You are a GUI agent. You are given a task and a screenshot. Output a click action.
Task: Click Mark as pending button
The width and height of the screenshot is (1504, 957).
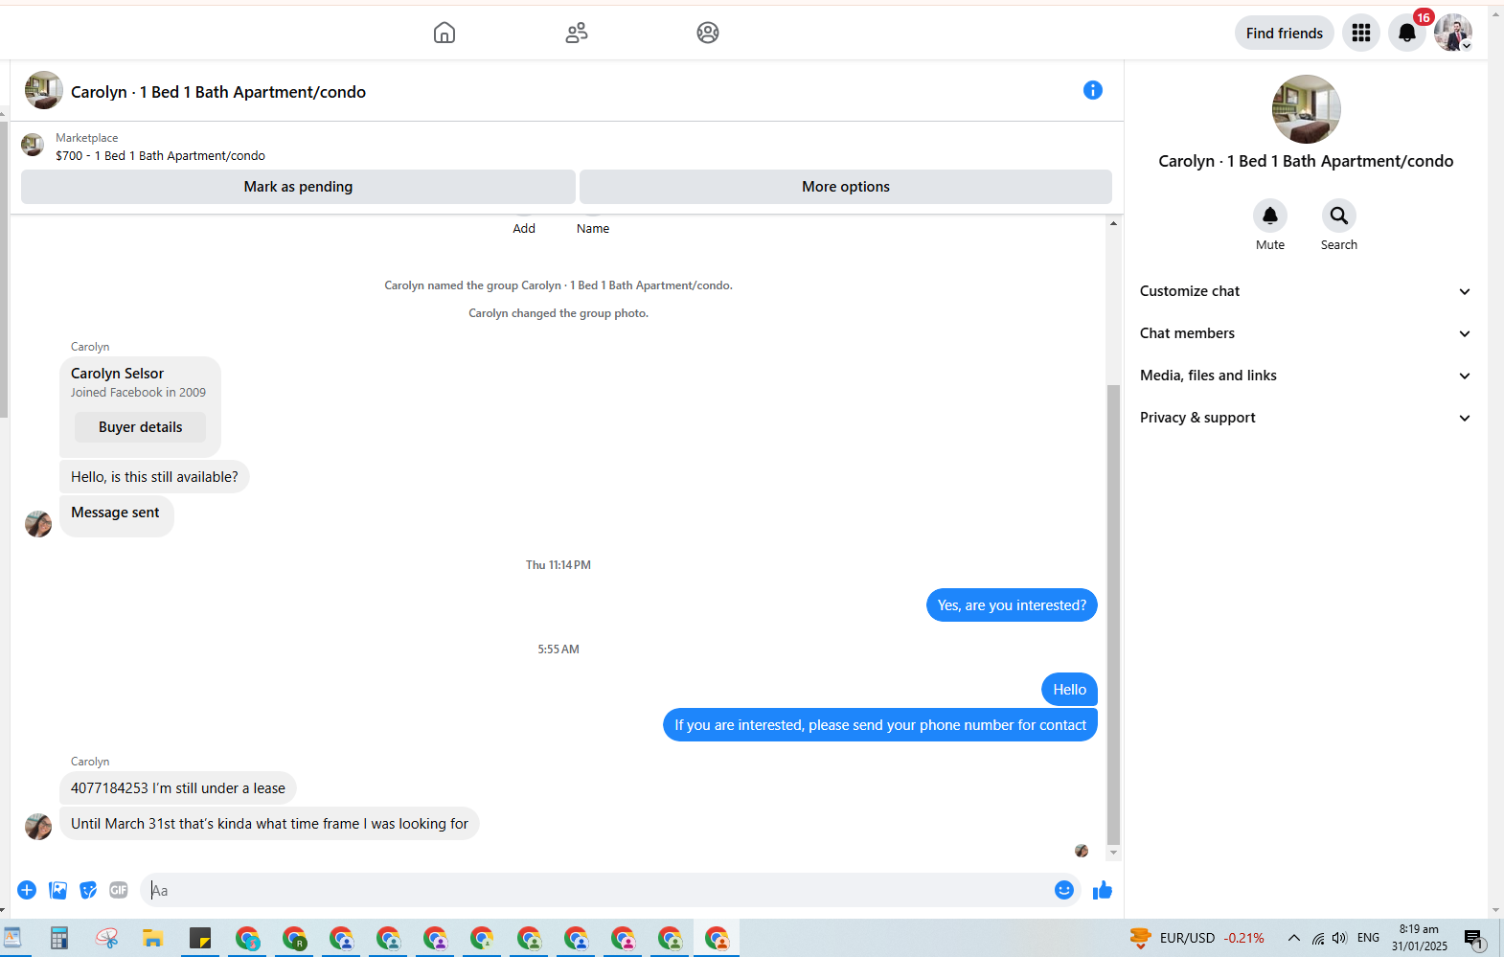click(298, 187)
